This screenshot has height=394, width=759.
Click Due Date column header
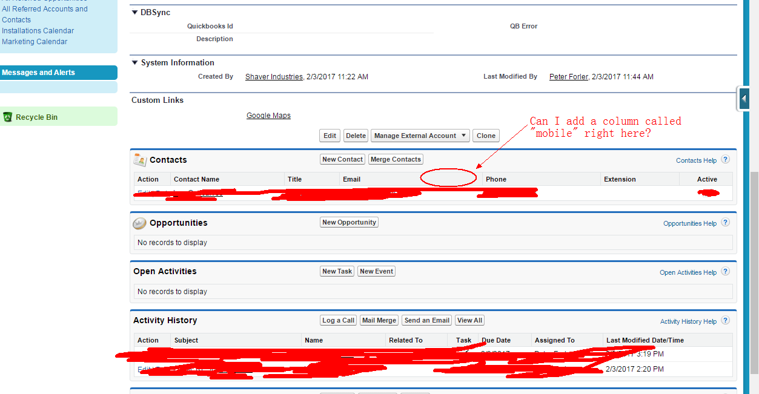(496, 340)
